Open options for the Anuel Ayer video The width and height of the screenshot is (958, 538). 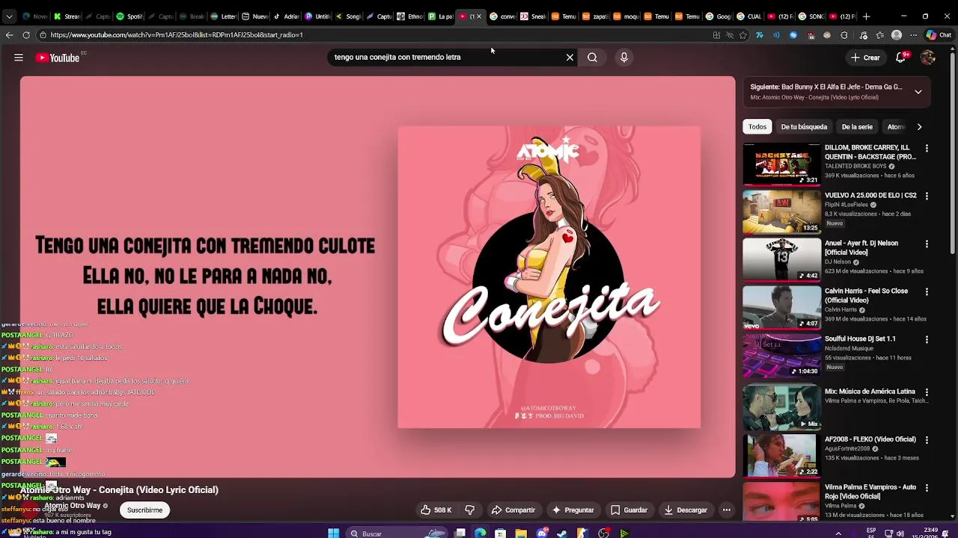(x=927, y=244)
